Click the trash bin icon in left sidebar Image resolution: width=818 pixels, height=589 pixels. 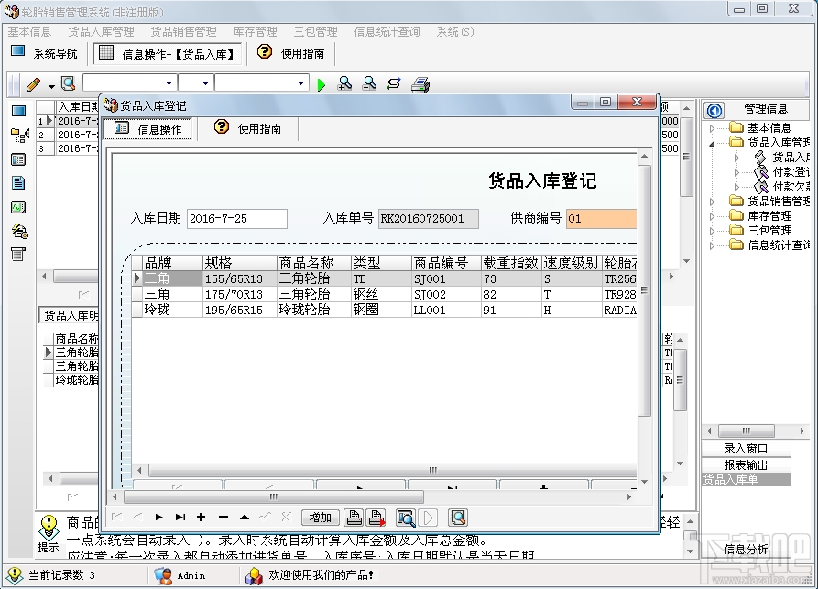tap(18, 254)
